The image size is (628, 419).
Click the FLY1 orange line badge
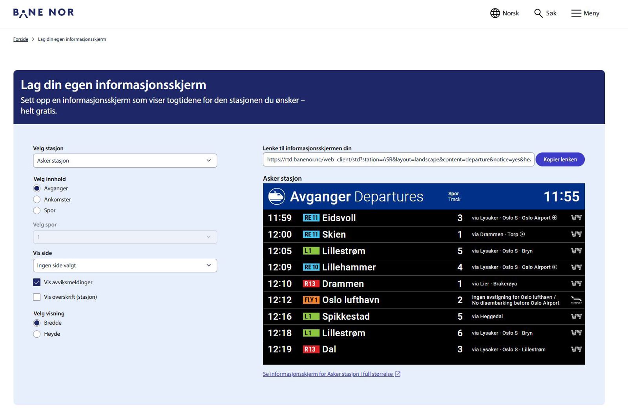310,300
